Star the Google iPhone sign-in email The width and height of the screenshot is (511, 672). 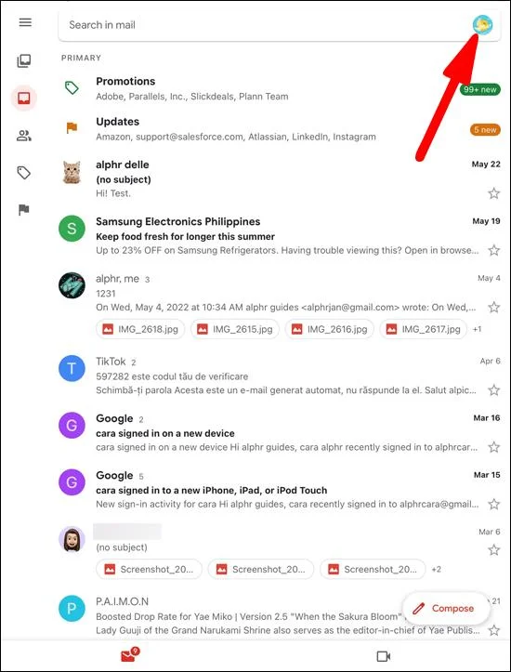click(494, 504)
